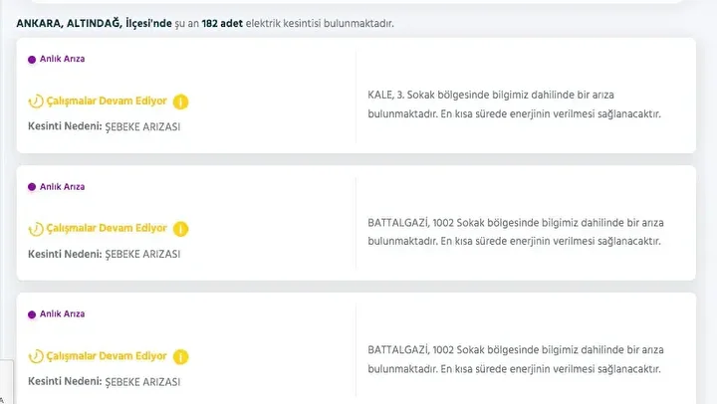This screenshot has width=717, height=404.
Task: Click the 'Anlık Arıza' label in the third card
Action: point(63,314)
